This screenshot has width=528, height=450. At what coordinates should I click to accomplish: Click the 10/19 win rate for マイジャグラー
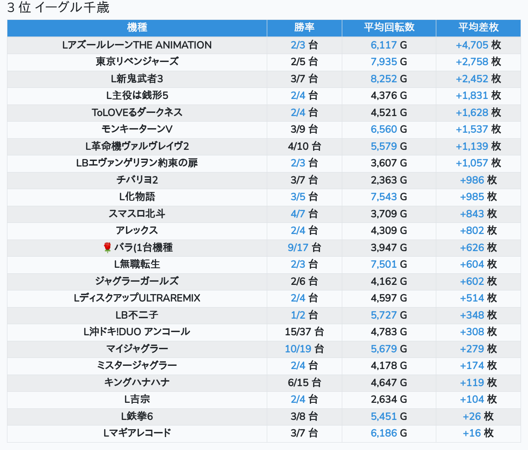[x=298, y=349]
